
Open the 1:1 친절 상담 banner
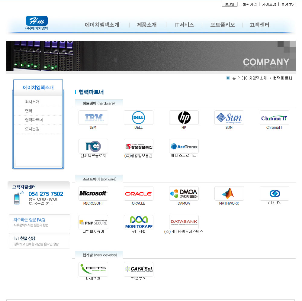click(x=40, y=241)
